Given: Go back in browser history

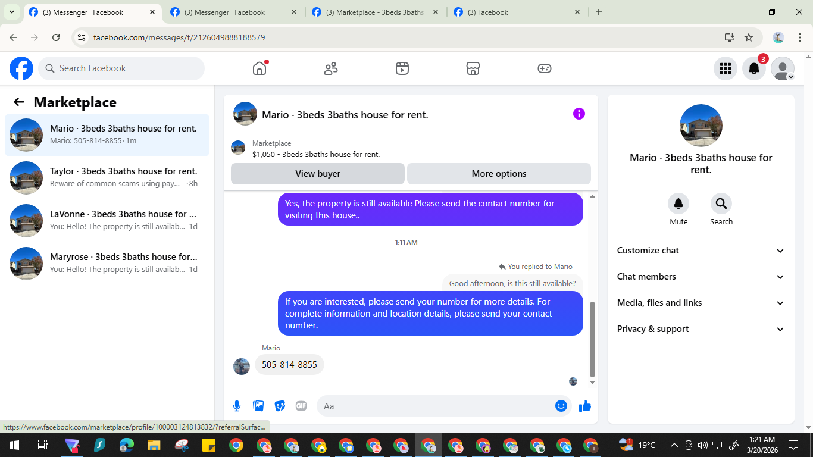Looking at the screenshot, I should tap(13, 37).
